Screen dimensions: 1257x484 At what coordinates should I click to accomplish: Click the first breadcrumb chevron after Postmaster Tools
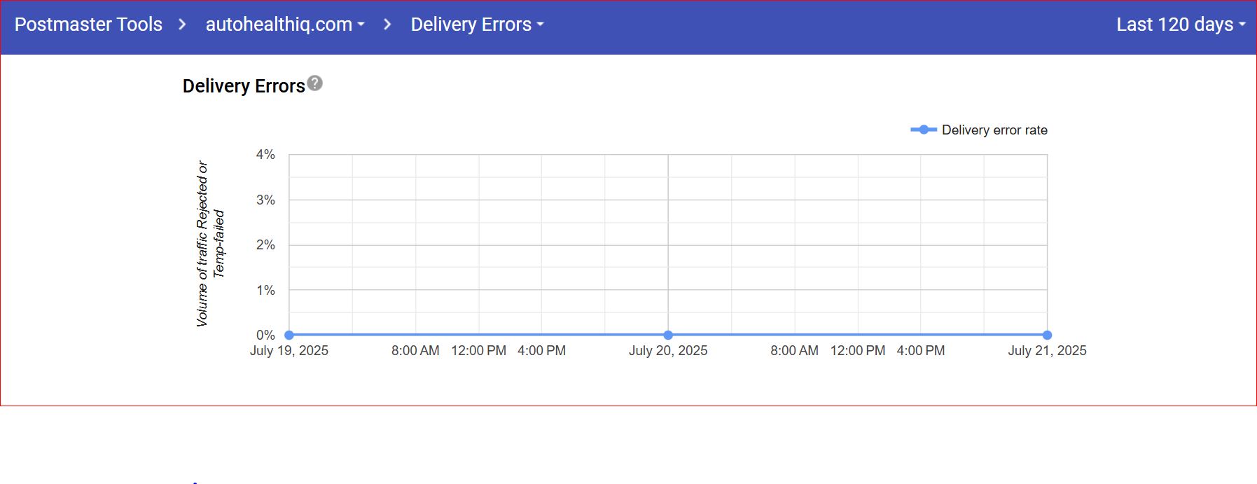182,25
